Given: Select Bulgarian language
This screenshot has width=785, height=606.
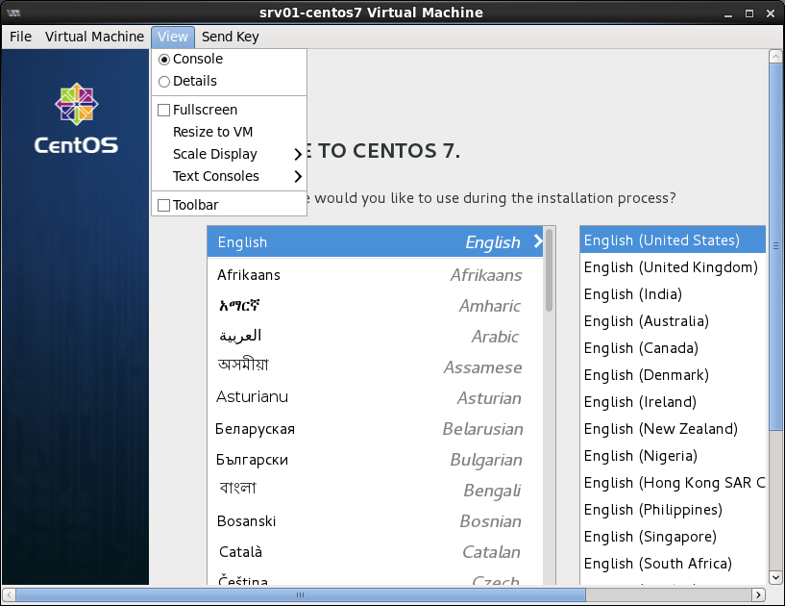Looking at the screenshot, I should click(375, 460).
